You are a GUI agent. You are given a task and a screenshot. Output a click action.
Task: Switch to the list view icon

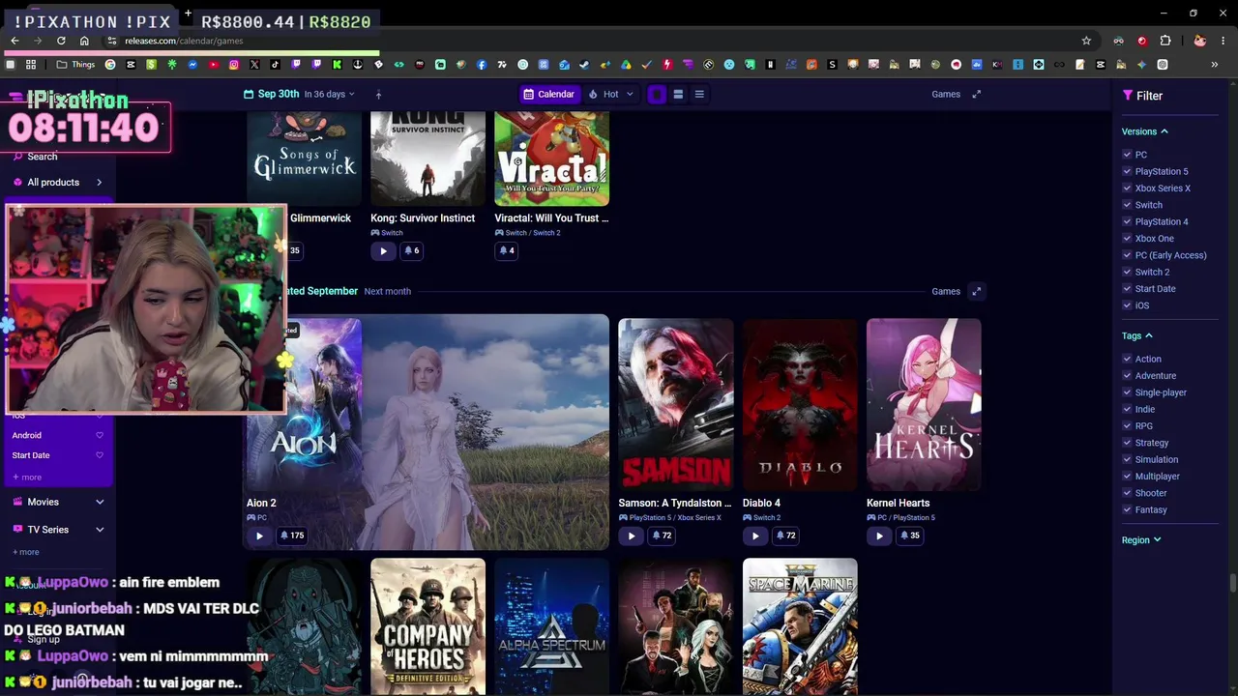tap(699, 94)
